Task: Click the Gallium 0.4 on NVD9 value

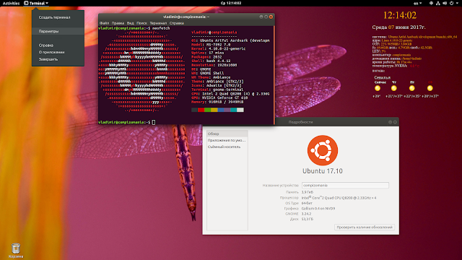Action: (x=318, y=209)
